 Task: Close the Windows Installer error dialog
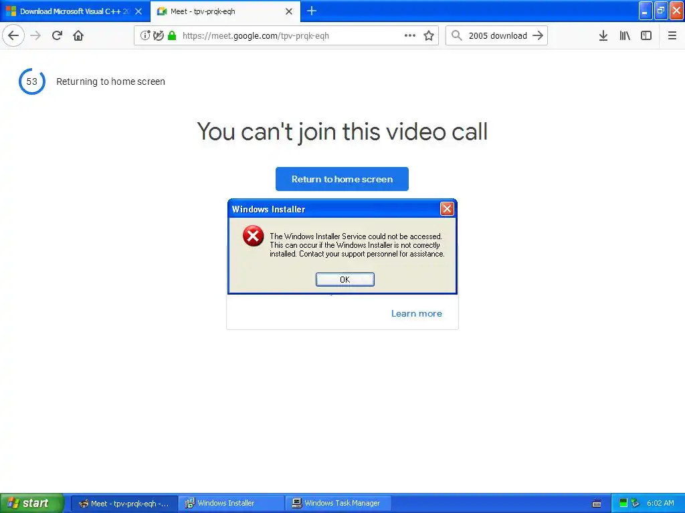[447, 209]
